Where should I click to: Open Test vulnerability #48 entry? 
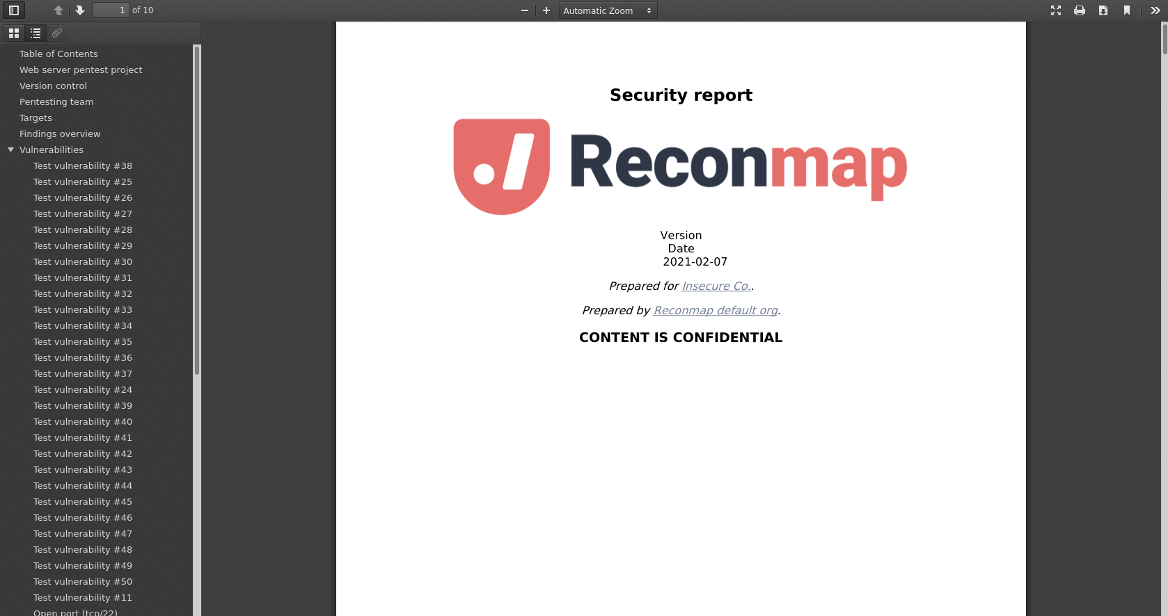(x=83, y=549)
